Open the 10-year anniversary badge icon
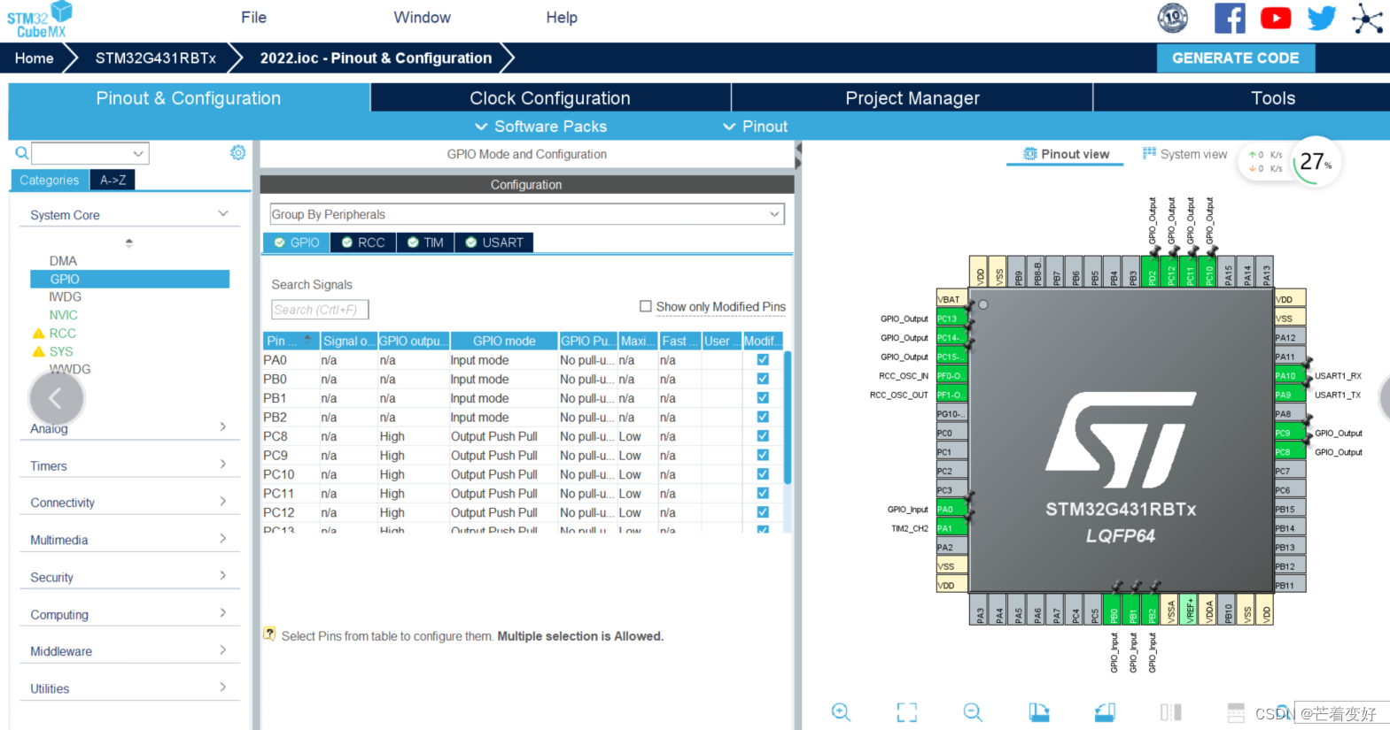 coord(1173,18)
